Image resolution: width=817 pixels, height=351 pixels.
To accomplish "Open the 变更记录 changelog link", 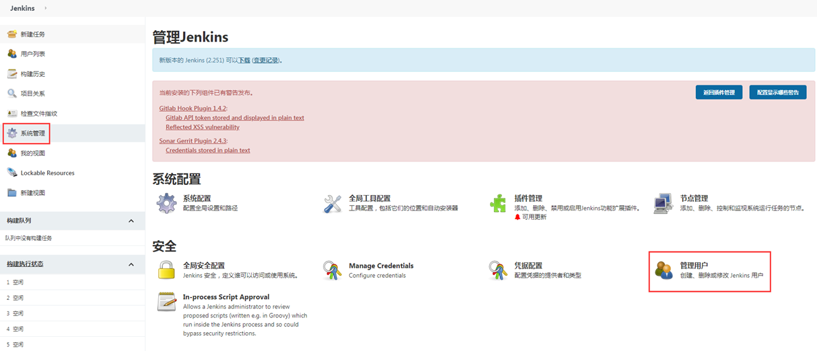I will tap(265, 60).
